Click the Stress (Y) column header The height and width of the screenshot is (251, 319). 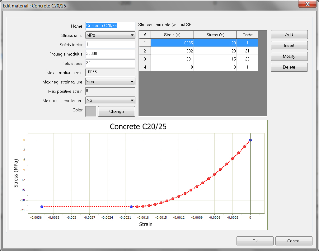point(215,35)
